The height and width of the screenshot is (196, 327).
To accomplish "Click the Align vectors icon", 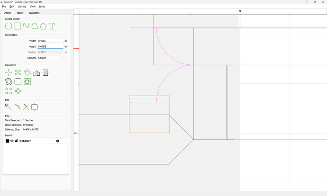I will pyautogui.click(x=45, y=72).
